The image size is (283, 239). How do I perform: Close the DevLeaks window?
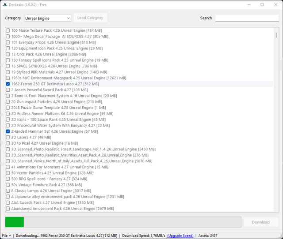point(276,5)
